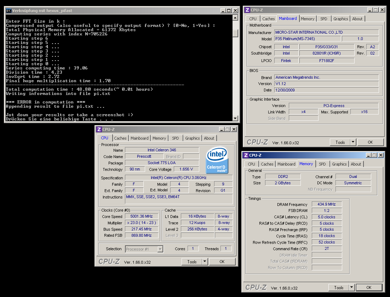Click the CPU-Z icon in the Memory window title bar

click(x=246, y=155)
